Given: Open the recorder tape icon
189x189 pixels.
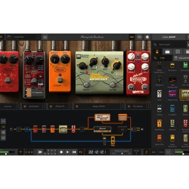Looking at the screenshot, I should click(x=132, y=37).
